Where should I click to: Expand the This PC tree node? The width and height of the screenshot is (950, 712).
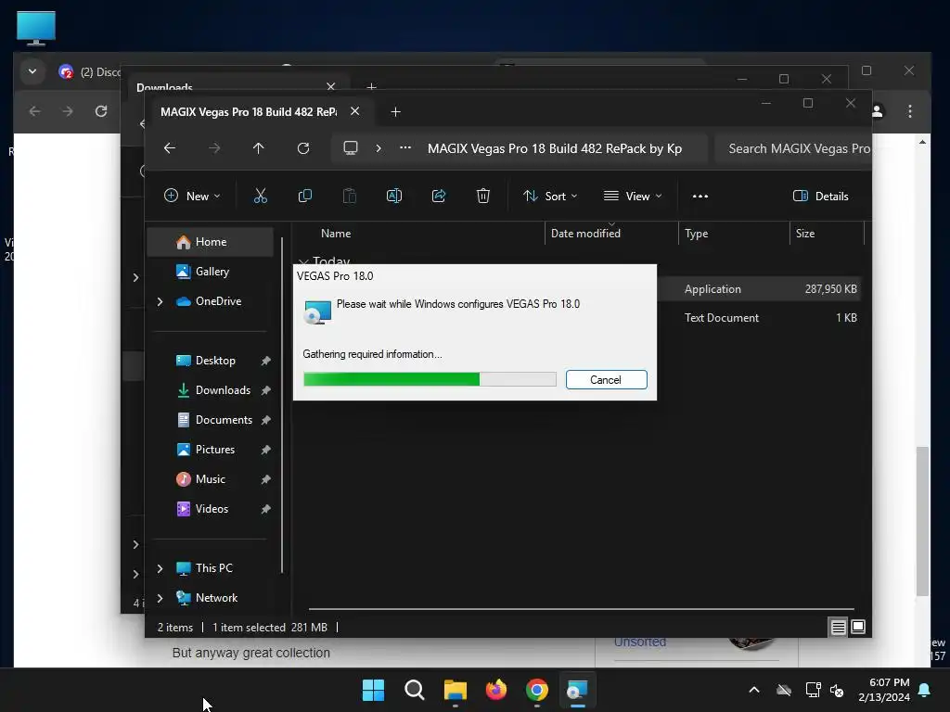[160, 568]
